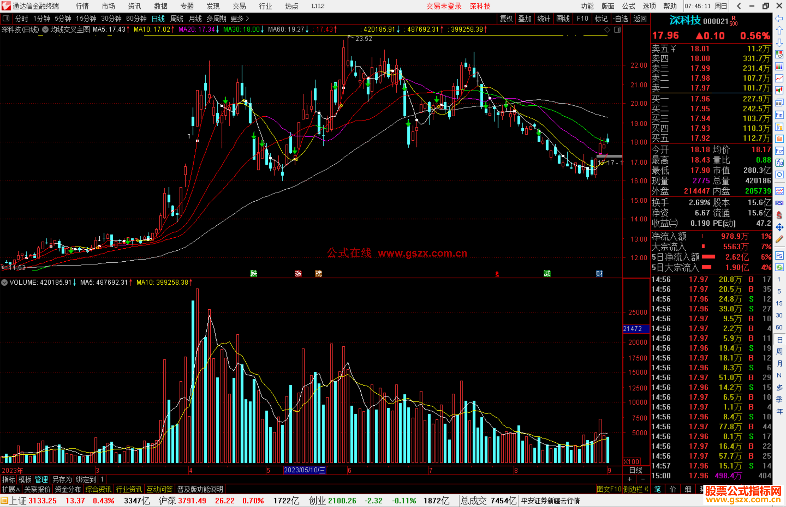Toggle panel square icon left of 分时
Image resolution: width=786 pixels, height=507 pixels.
(x=6, y=18)
